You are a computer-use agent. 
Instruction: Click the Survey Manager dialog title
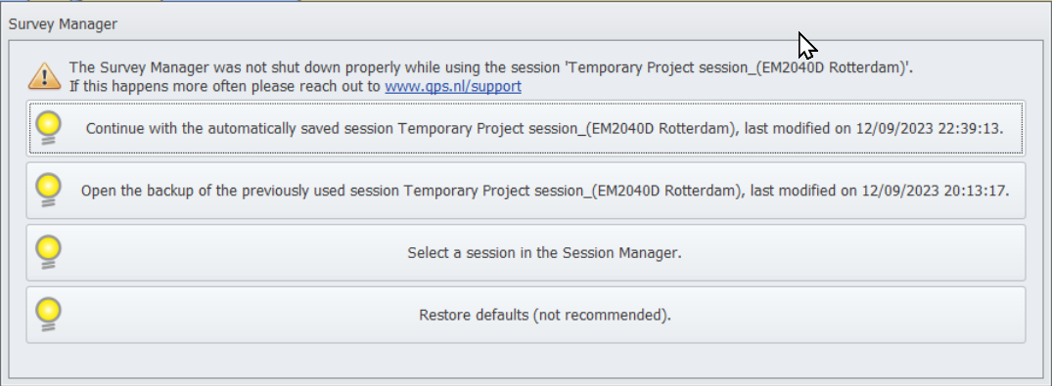[63, 24]
